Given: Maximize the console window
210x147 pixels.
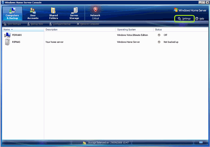Looking at the screenshot, I should [x=204, y=2].
